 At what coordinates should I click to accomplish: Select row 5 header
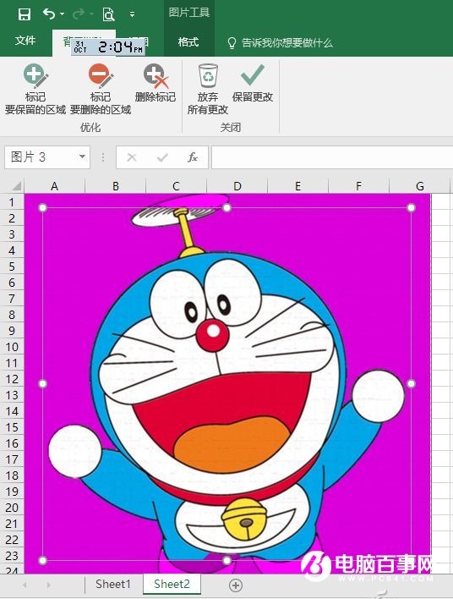[x=12, y=267]
